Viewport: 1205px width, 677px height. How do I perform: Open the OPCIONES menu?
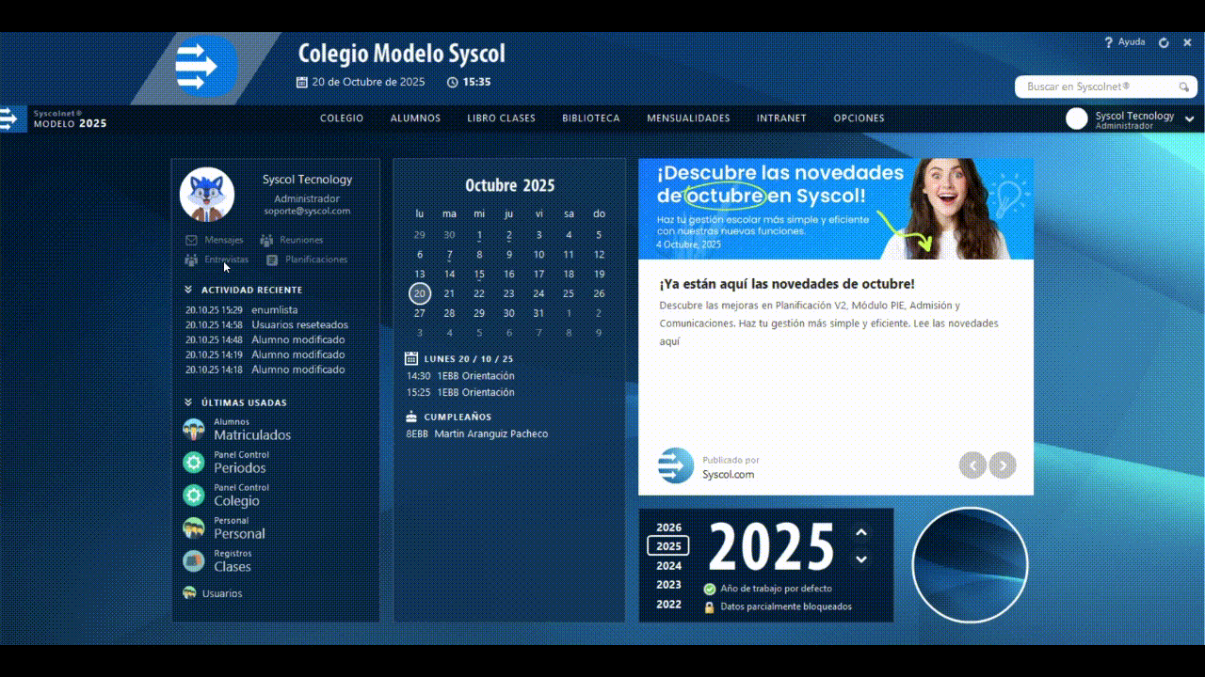point(859,118)
